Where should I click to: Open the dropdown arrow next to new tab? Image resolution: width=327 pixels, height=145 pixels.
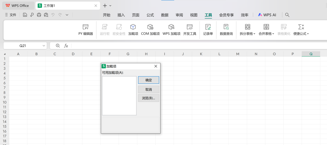point(110,6)
